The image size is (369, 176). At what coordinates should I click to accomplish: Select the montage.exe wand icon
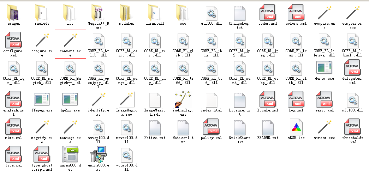[x=70, y=127]
